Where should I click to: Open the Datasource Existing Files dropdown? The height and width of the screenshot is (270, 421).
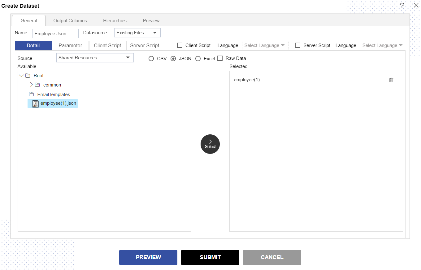click(137, 33)
